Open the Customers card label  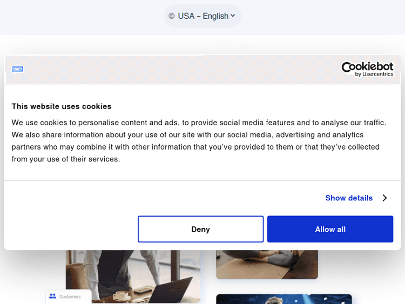[70, 296]
